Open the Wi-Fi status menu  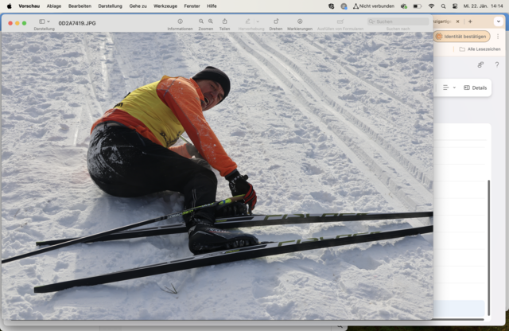click(431, 6)
